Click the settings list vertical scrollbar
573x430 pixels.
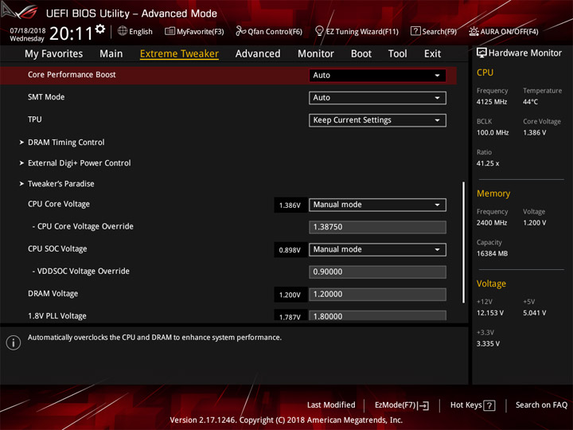(x=463, y=242)
